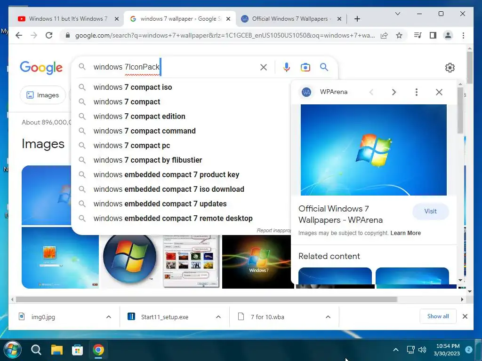This screenshot has width=482, height=361.
Task: Go back with the browser back arrow
Action: click(19, 35)
